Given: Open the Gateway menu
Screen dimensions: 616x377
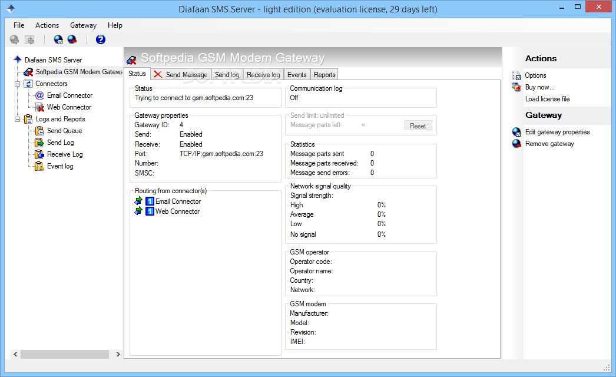Looking at the screenshot, I should pos(83,25).
